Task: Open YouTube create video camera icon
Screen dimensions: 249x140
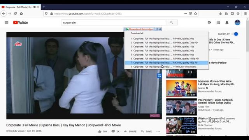Action: tap(209, 23)
